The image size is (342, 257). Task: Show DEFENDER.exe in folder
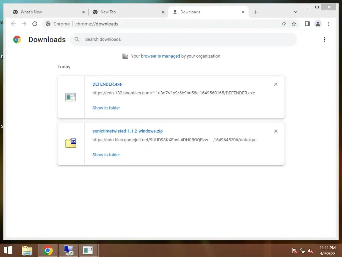click(x=106, y=108)
